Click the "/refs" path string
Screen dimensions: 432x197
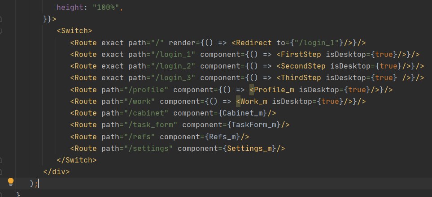coord(140,137)
